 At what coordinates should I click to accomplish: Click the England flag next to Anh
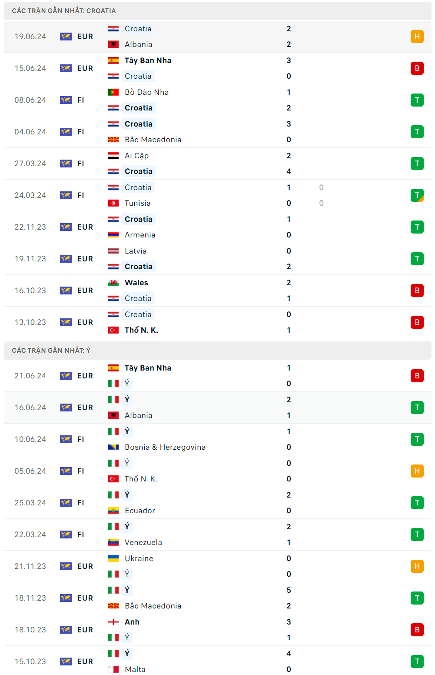coord(113,622)
